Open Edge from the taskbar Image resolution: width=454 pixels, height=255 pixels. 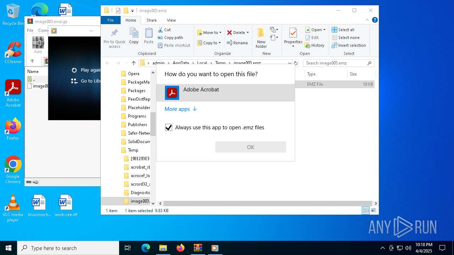(146, 248)
